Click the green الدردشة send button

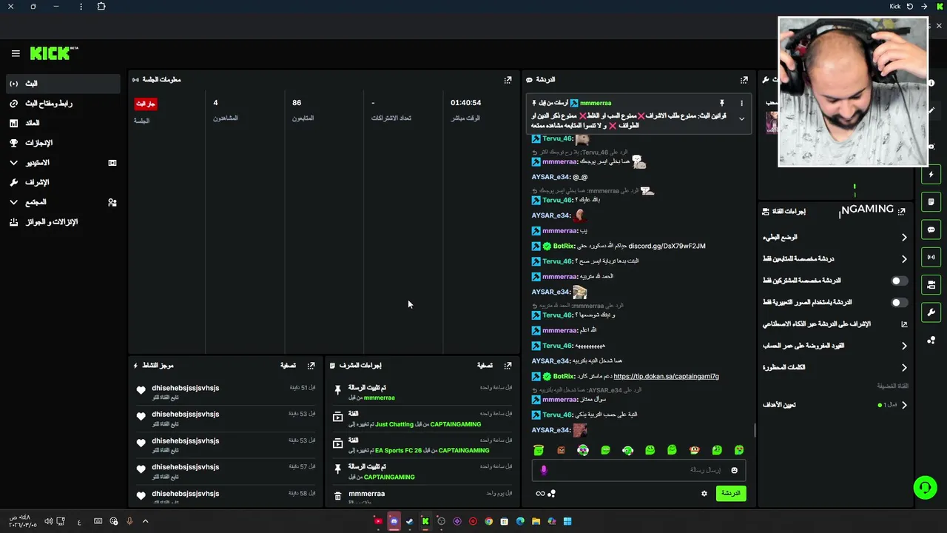(730, 493)
